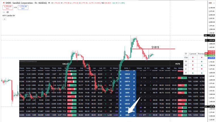This screenshot has height=122, width=216.
Task: Open puts chart icon in 1832.5 strike row
Action: (134, 74)
